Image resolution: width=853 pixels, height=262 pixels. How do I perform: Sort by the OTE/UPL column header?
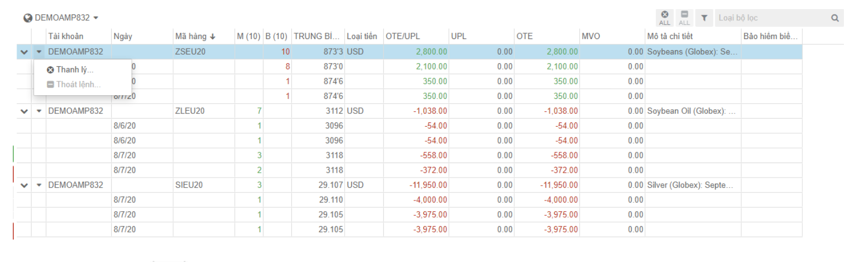click(402, 36)
